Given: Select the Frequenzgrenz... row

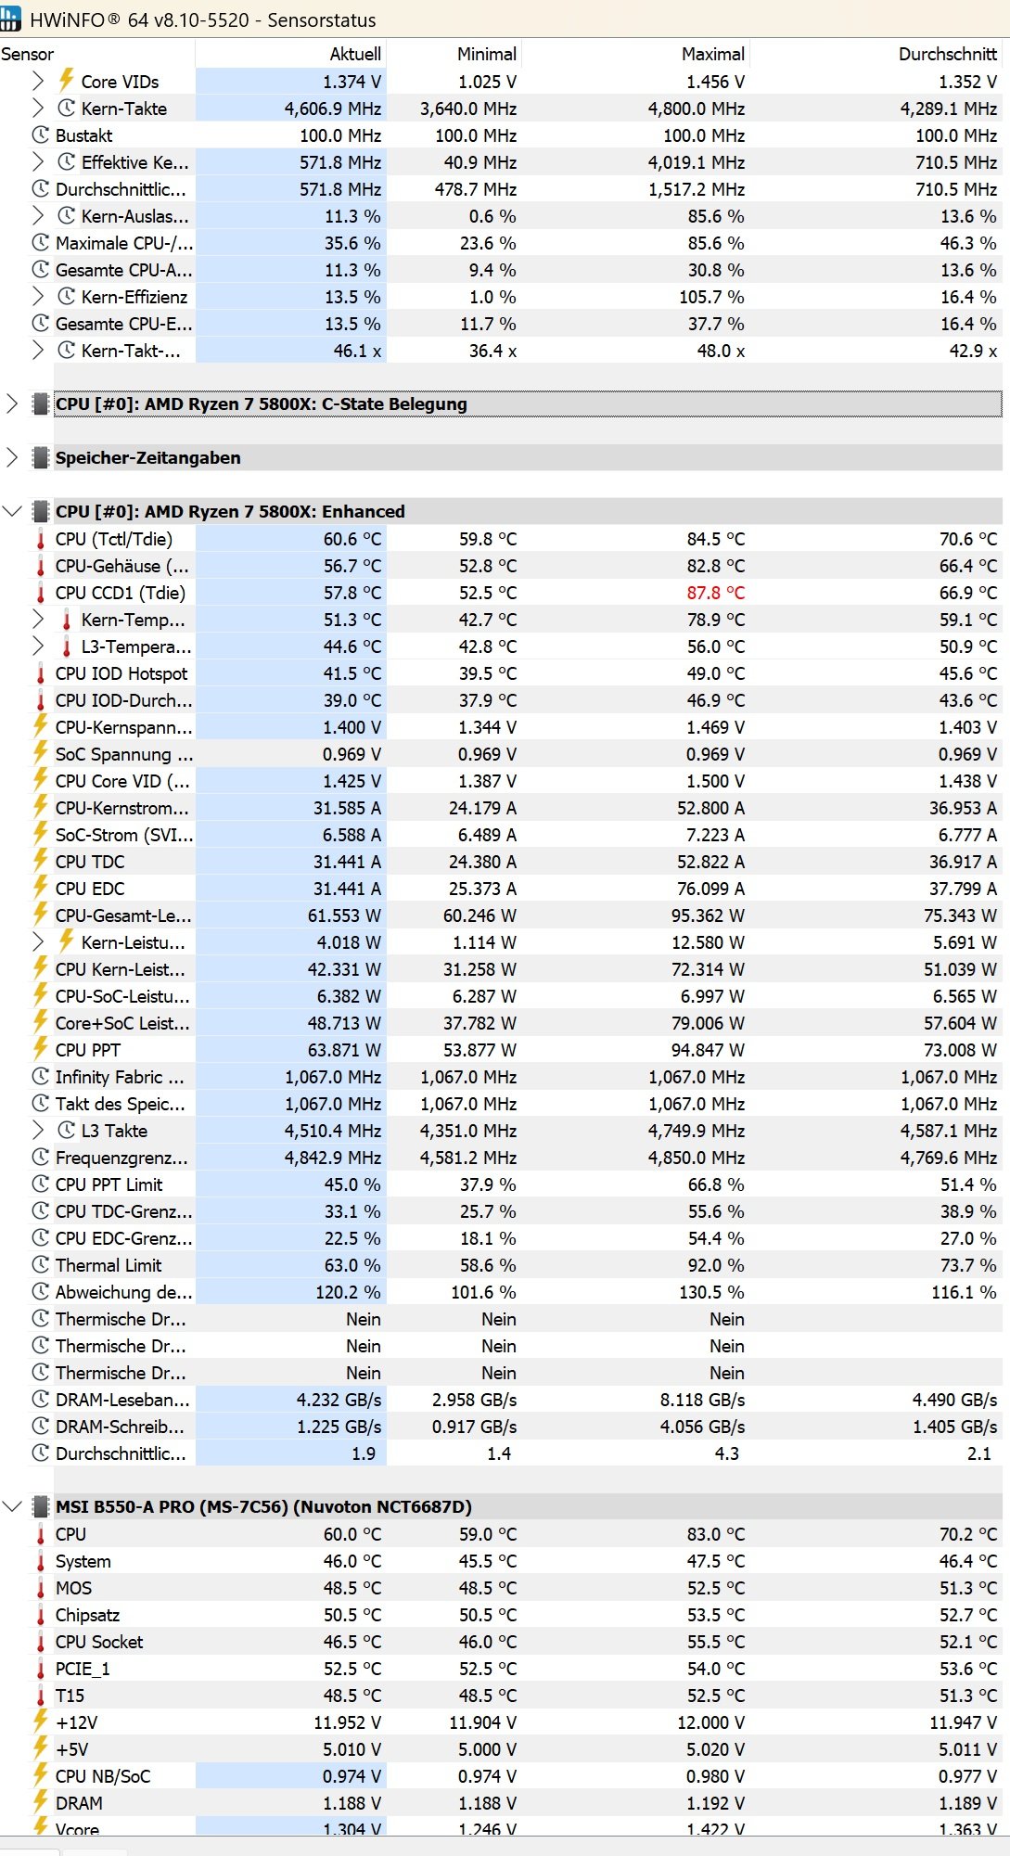Looking at the screenshot, I should (501, 1158).
